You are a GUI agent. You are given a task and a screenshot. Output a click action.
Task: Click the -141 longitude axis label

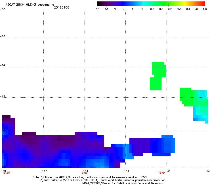pyautogui.click(x=125, y=170)
